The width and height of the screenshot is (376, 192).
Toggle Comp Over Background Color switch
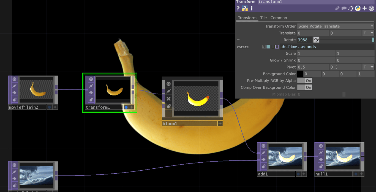[x=305, y=87]
